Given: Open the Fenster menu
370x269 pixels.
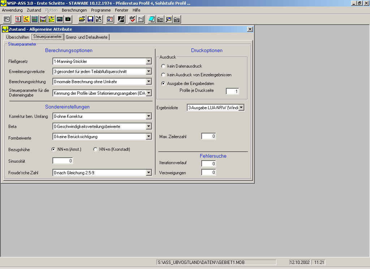Looking at the screenshot, I should pyautogui.click(x=121, y=10).
